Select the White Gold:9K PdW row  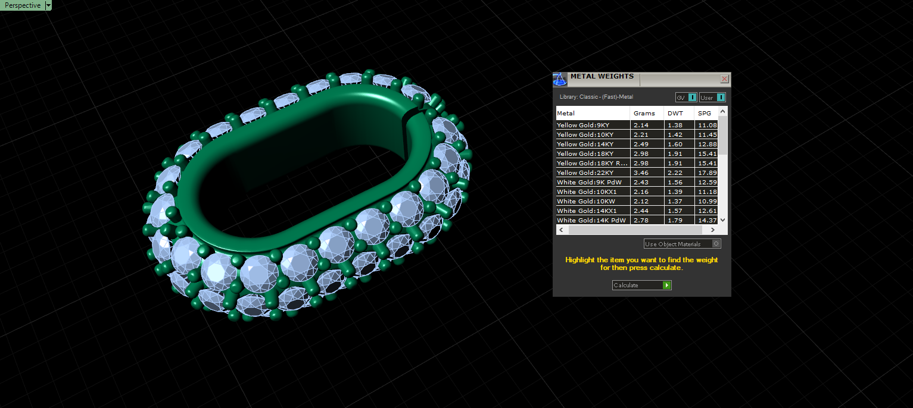coord(637,182)
